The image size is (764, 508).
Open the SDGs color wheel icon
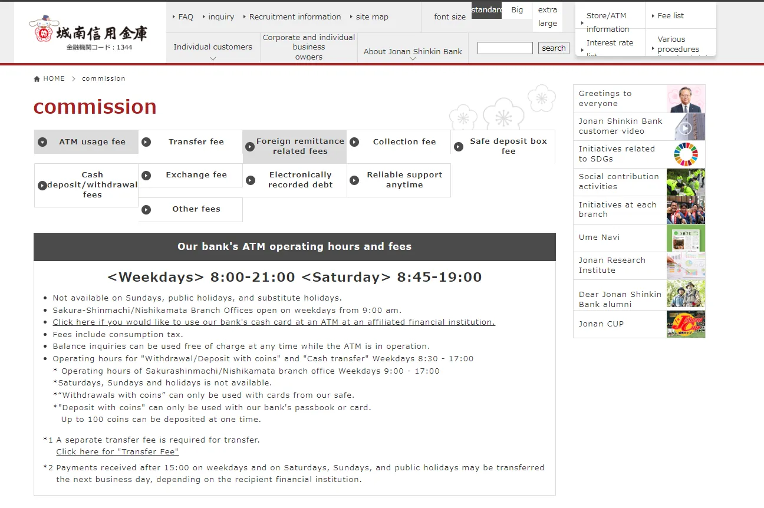tap(686, 154)
